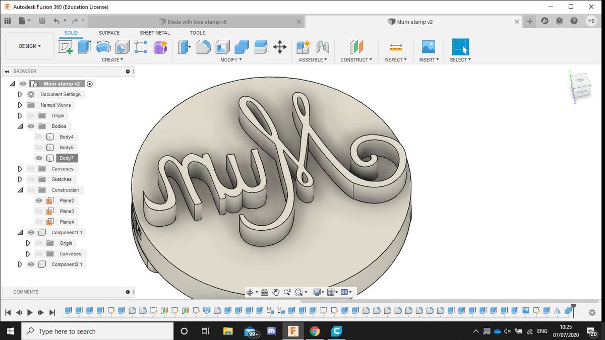Select the Move/Copy tool
This screenshot has width=605, height=340.
click(280, 47)
